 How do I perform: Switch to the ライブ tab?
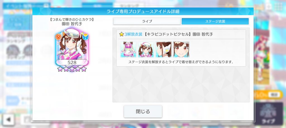pyautogui.click(x=147, y=21)
